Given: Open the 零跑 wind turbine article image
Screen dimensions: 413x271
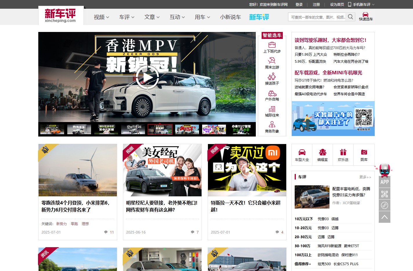Looking at the screenshot, I should coord(78,170).
